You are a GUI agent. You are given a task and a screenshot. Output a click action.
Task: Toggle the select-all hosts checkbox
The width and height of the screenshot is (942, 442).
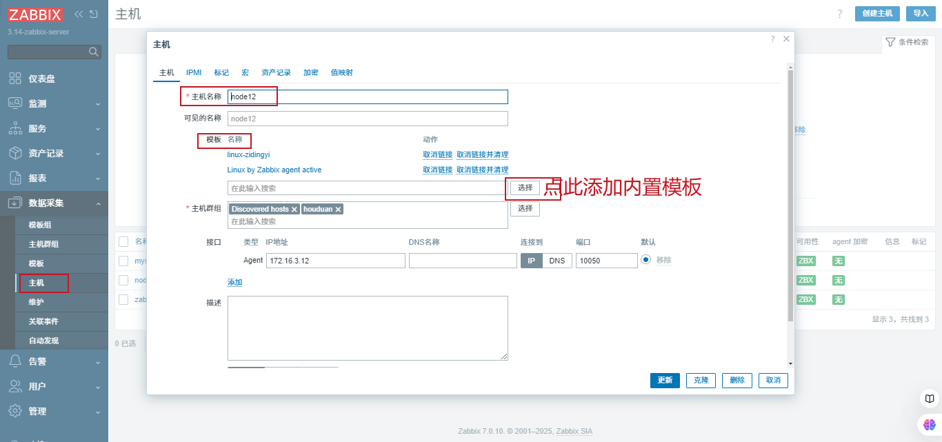point(123,241)
